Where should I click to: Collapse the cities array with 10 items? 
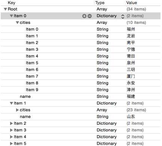(17, 23)
